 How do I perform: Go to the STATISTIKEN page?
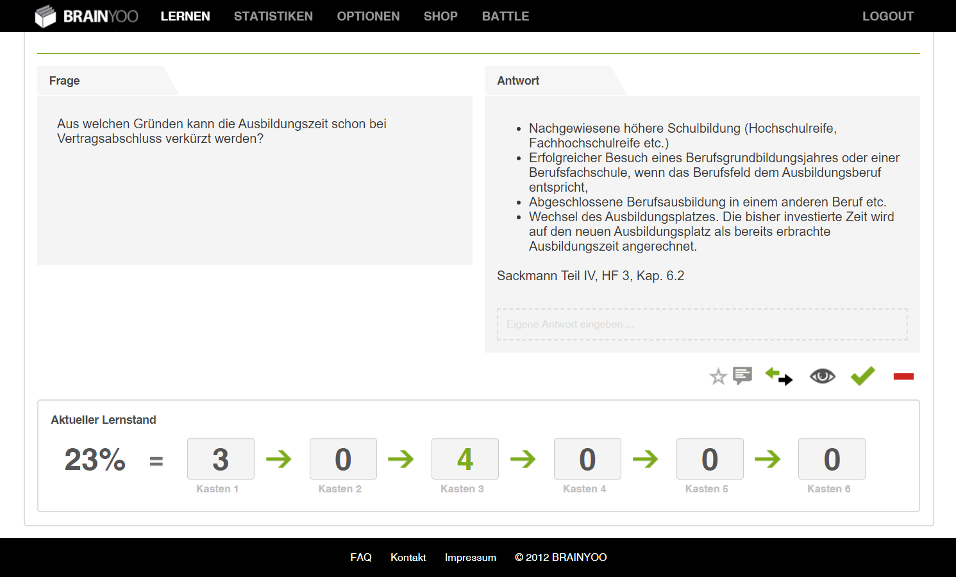[273, 16]
